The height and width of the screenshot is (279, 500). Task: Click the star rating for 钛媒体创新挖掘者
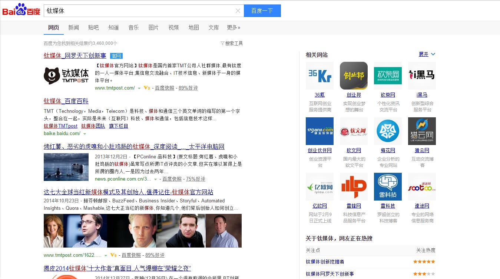[424, 261]
